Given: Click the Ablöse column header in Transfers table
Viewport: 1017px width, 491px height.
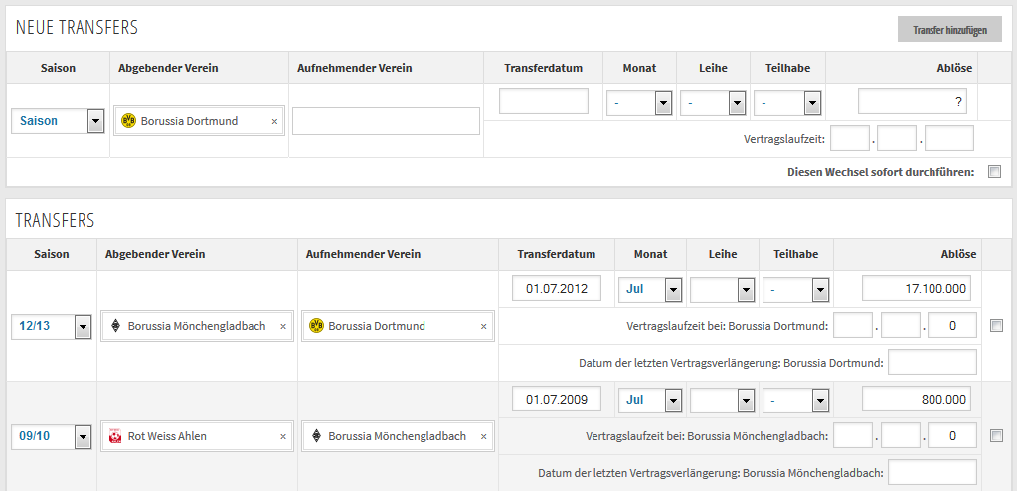Looking at the screenshot, I should point(958,254).
